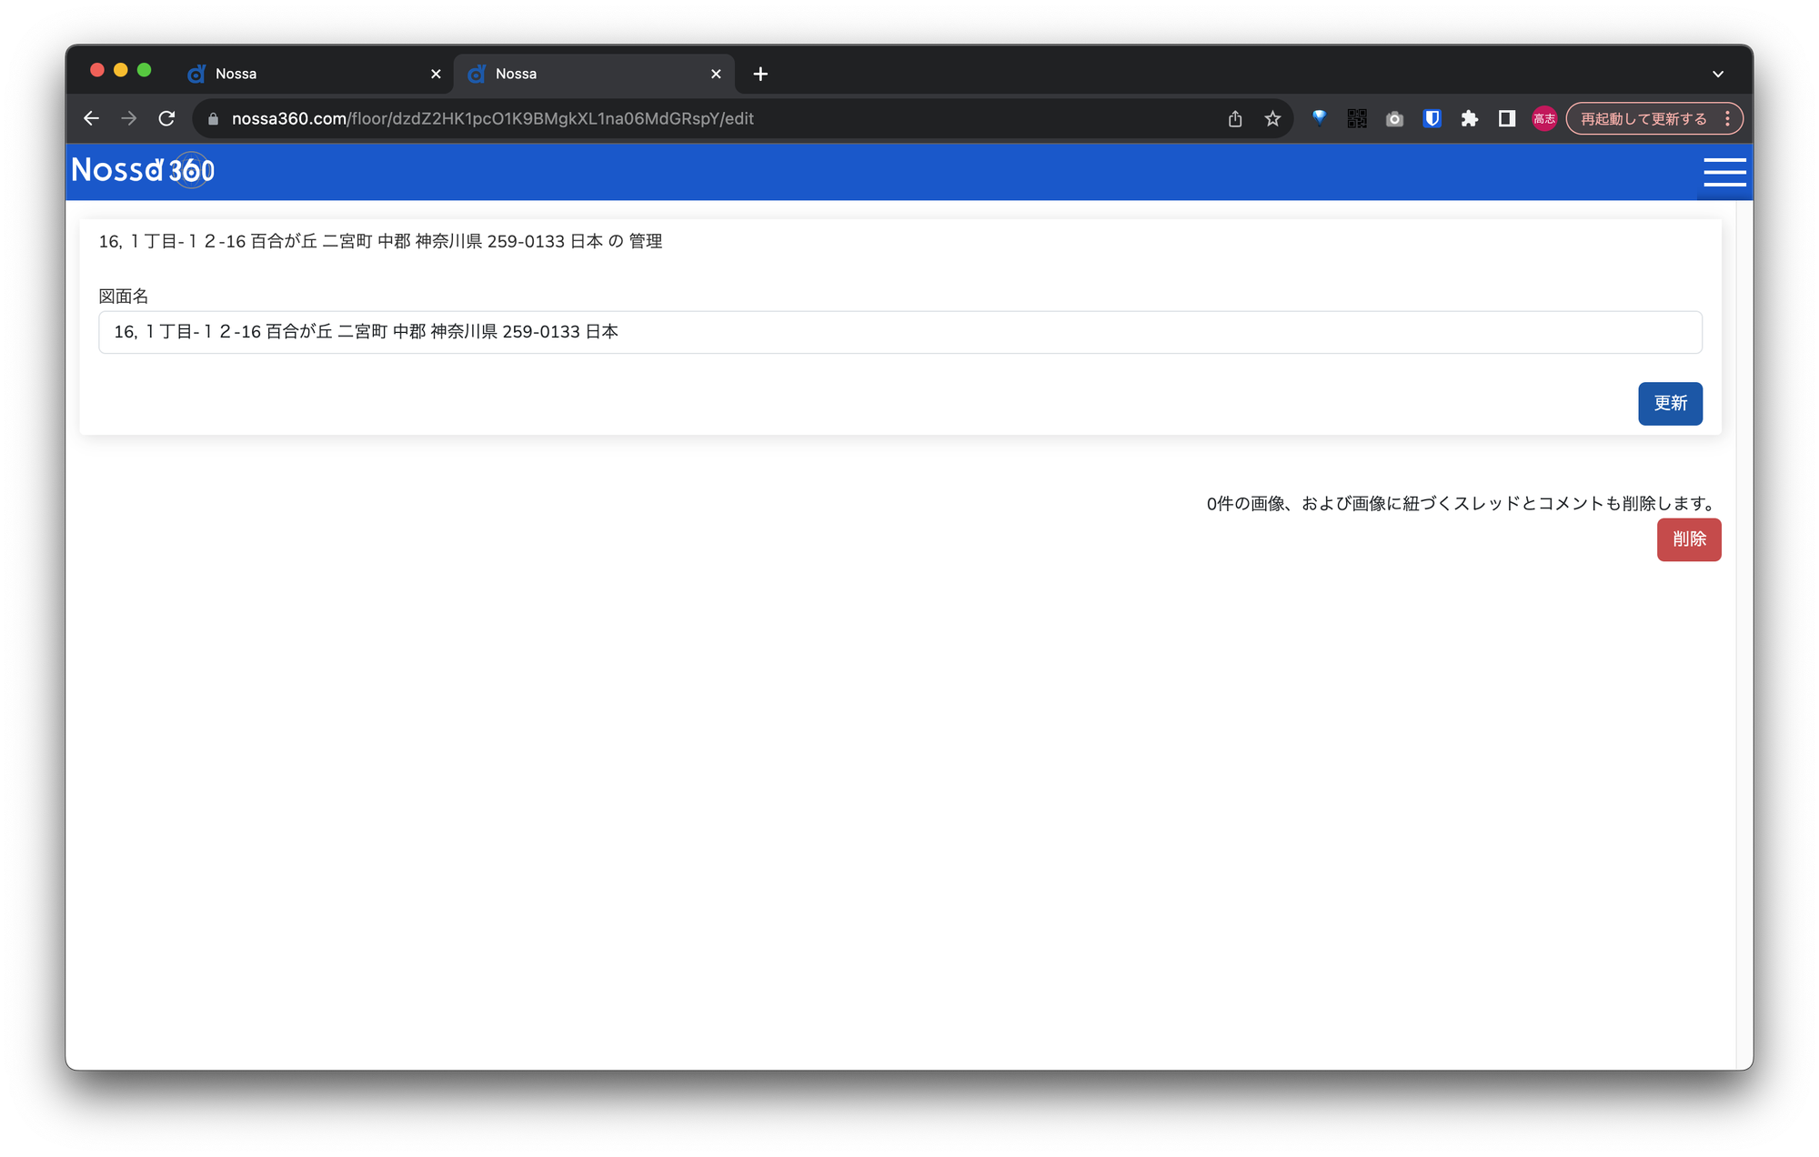This screenshot has height=1157, width=1819.
Task: Focus the 図面名 text field
Action: coord(899,332)
